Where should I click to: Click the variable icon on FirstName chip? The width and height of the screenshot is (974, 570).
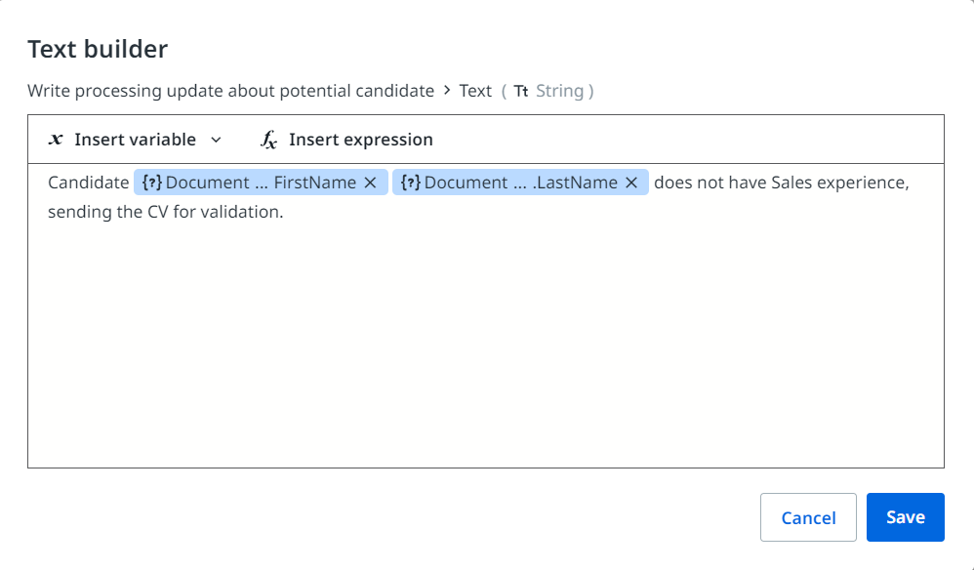(x=151, y=183)
